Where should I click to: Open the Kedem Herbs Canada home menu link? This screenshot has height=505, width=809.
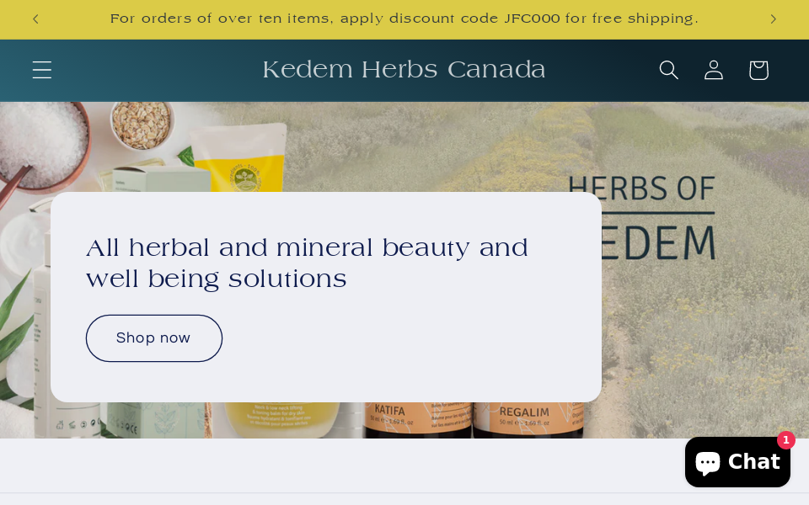tap(404, 70)
